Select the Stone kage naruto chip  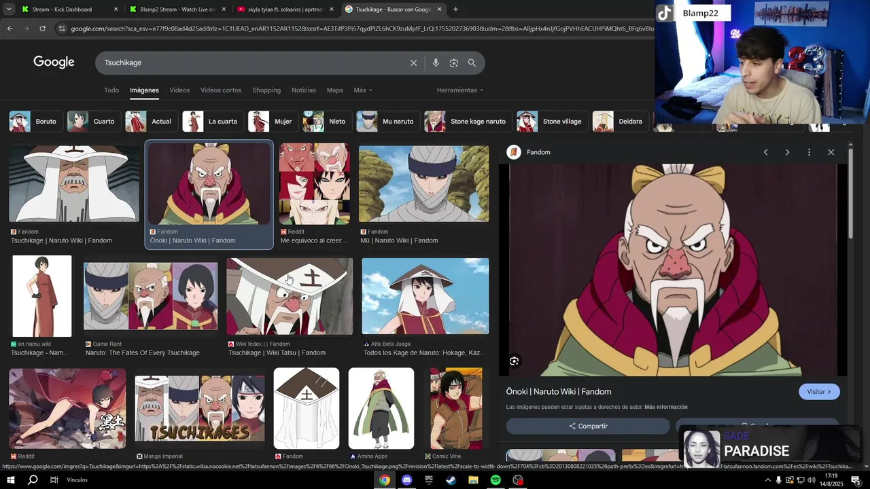pyautogui.click(x=468, y=122)
